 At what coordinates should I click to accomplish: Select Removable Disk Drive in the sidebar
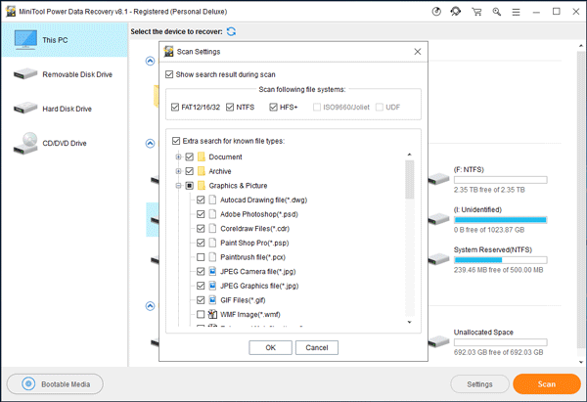[x=65, y=74]
